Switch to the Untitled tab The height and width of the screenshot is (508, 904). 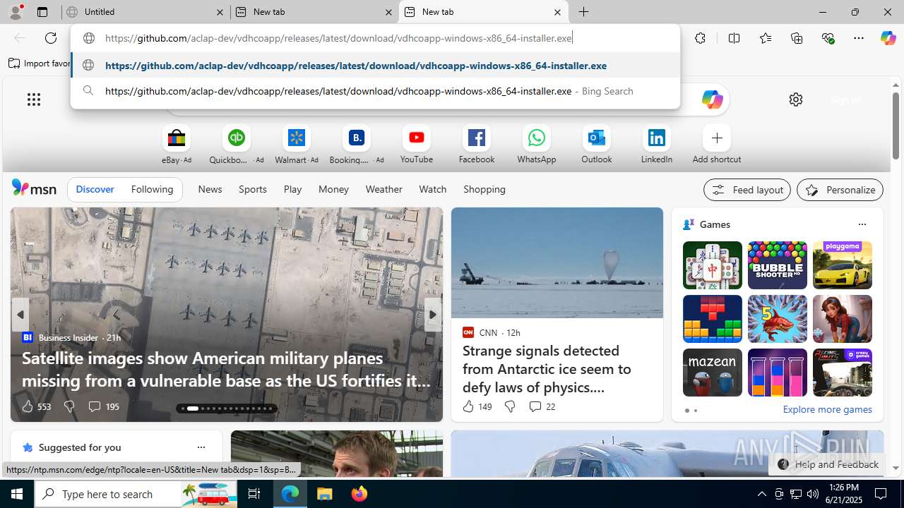coord(145,12)
